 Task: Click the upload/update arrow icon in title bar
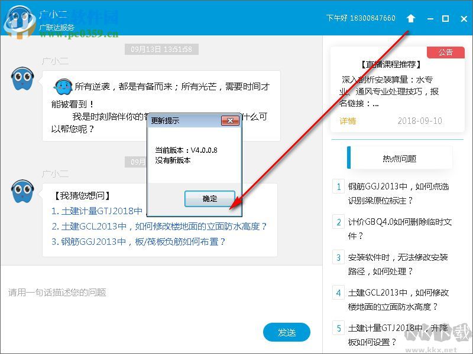click(x=410, y=18)
